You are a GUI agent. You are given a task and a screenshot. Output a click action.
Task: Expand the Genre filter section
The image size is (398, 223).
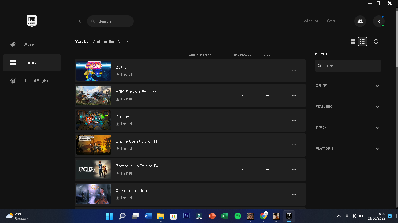(348, 86)
